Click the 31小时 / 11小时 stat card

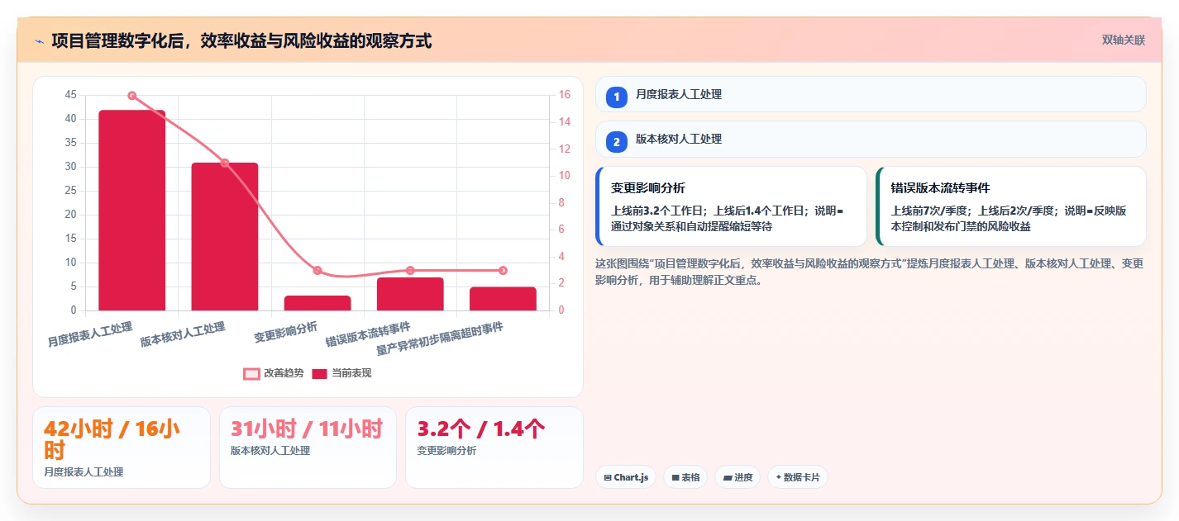(x=308, y=448)
